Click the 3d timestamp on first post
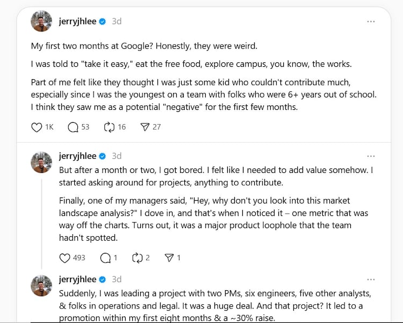Screen dimensions: 403x323 point(116,22)
